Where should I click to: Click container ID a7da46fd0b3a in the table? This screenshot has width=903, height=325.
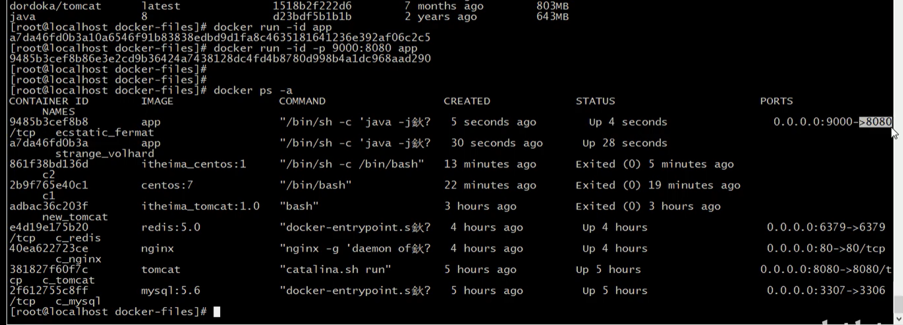[49, 143]
